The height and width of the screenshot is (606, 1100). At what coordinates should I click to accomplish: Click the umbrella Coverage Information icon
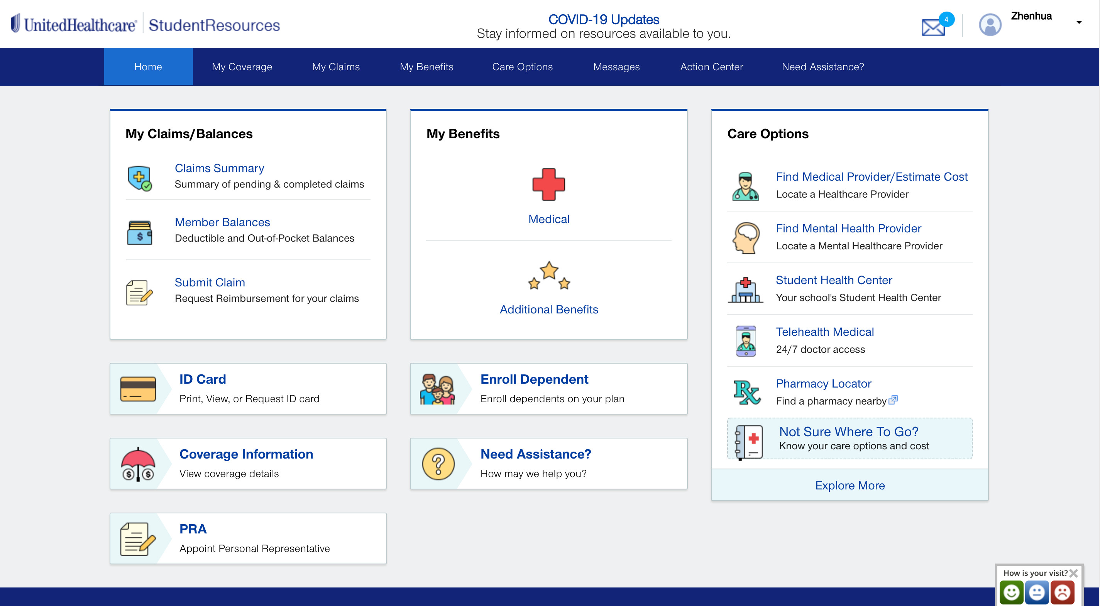point(138,464)
